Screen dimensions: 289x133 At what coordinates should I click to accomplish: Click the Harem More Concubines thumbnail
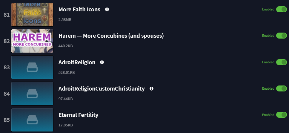(x=32, y=41)
